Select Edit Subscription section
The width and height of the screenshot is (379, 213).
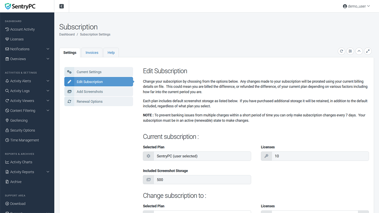click(99, 82)
